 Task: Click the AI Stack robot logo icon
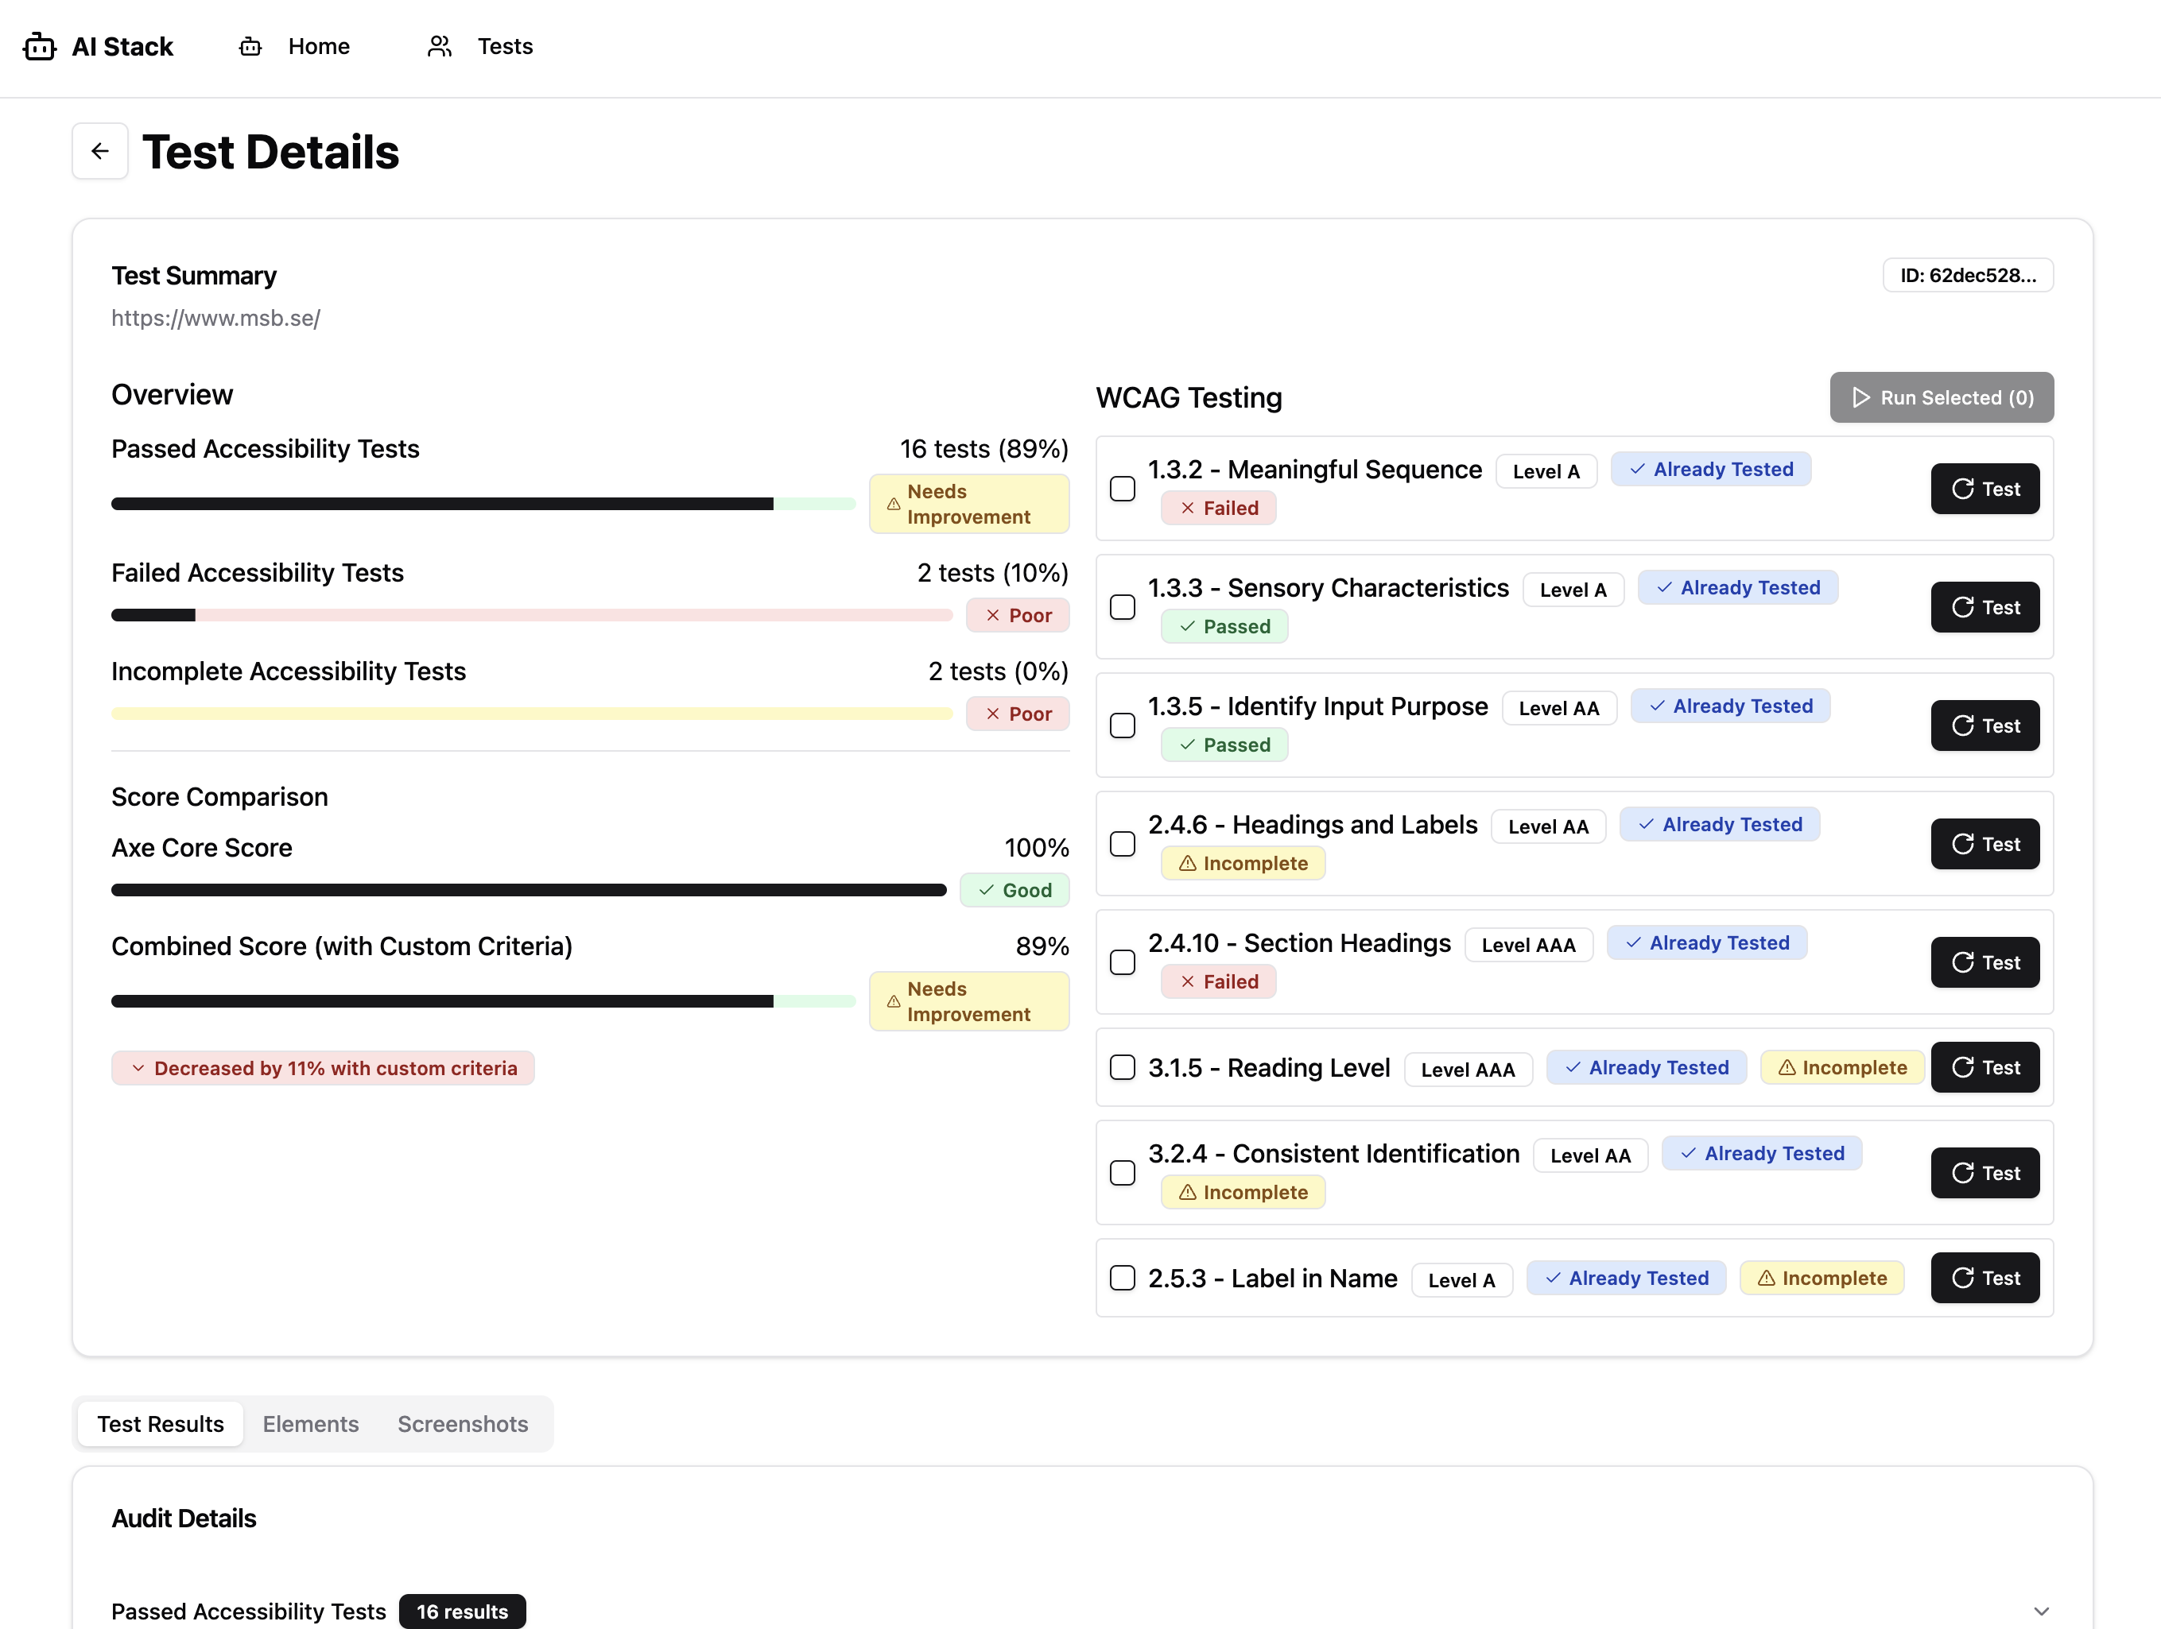tap(39, 46)
